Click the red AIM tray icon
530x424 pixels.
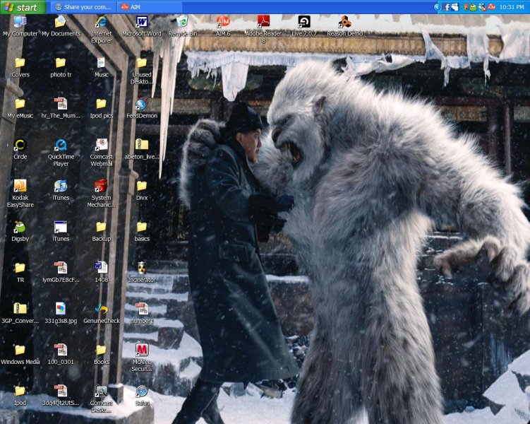(491, 7)
